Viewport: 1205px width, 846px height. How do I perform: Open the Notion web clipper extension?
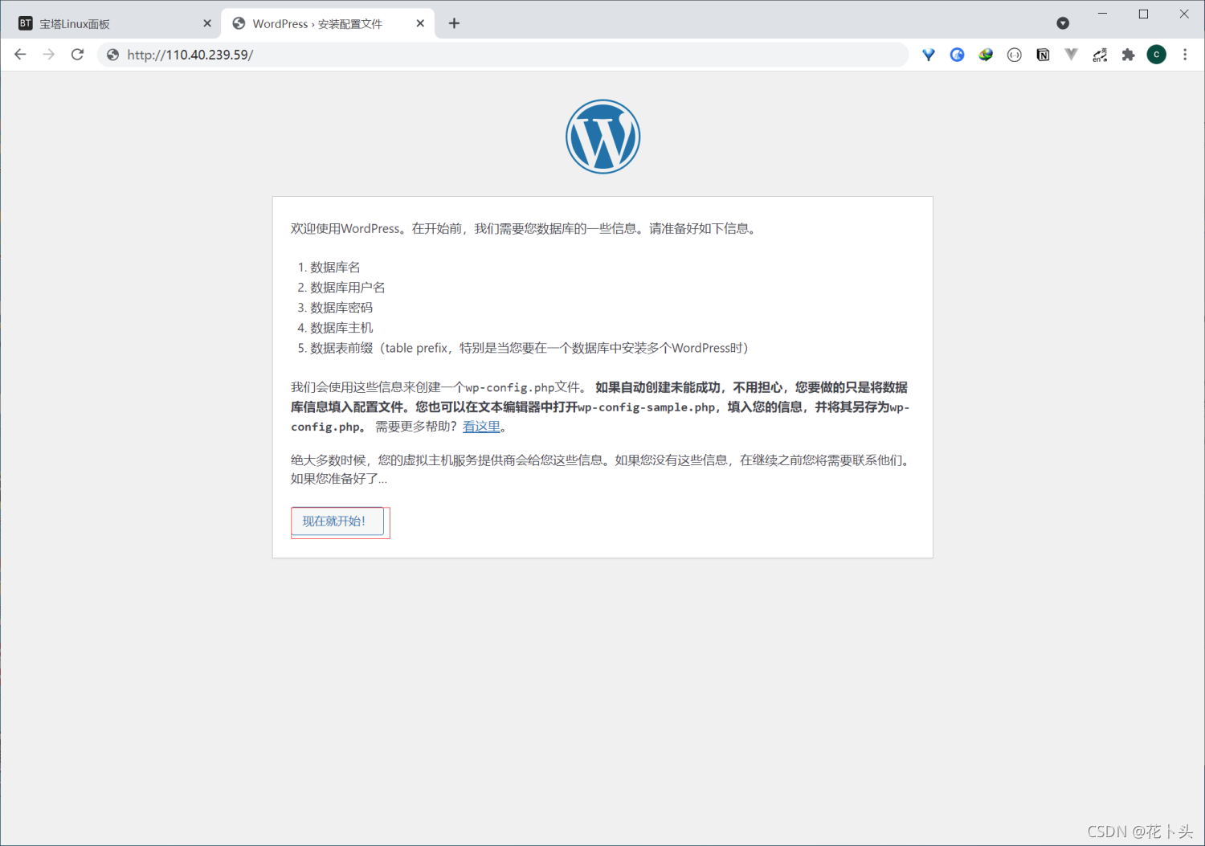pyautogui.click(x=1043, y=55)
